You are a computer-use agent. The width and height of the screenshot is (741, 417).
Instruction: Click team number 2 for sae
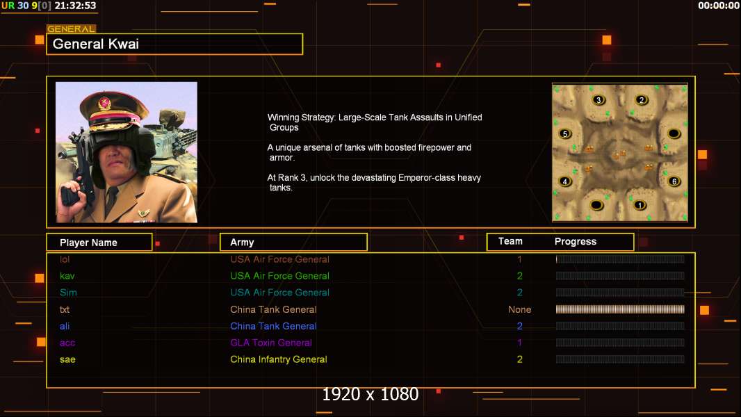519,359
